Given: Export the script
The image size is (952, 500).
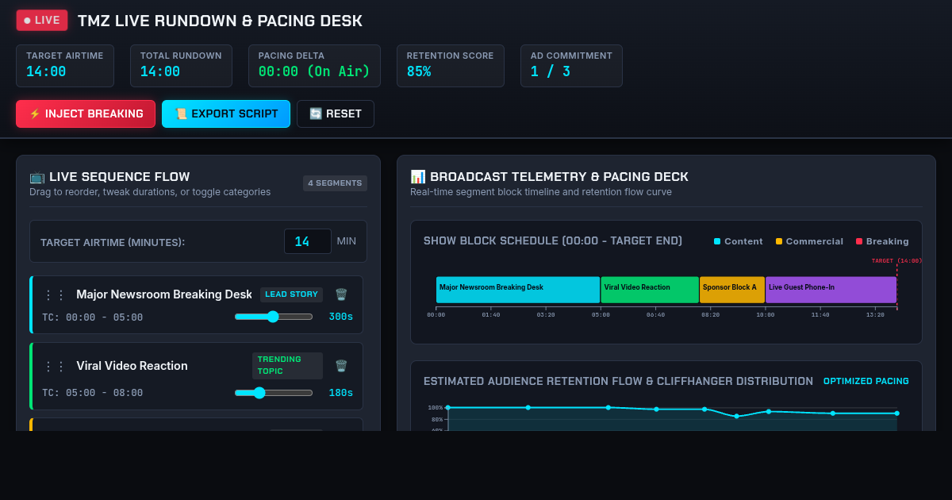Looking at the screenshot, I should (x=226, y=113).
